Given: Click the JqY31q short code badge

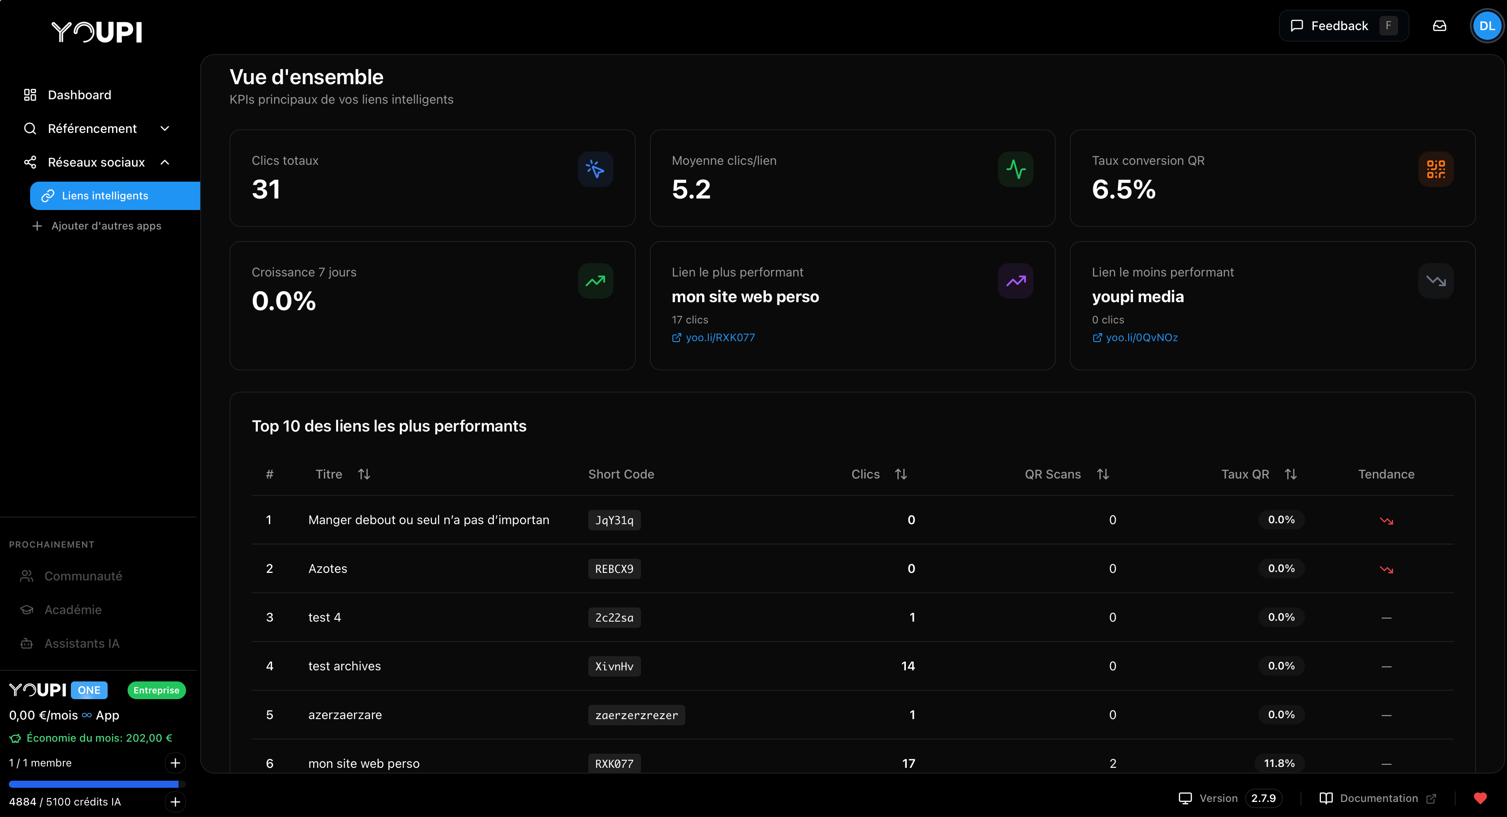Looking at the screenshot, I should pos(614,520).
